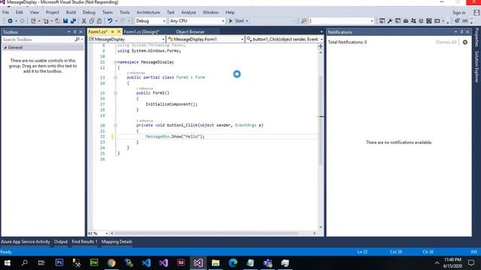Click the toolbox briefcase toolbar icon
Screen dimensions: 481x270
pos(406,21)
